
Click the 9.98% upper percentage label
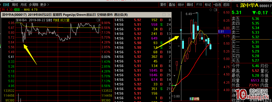106,23
